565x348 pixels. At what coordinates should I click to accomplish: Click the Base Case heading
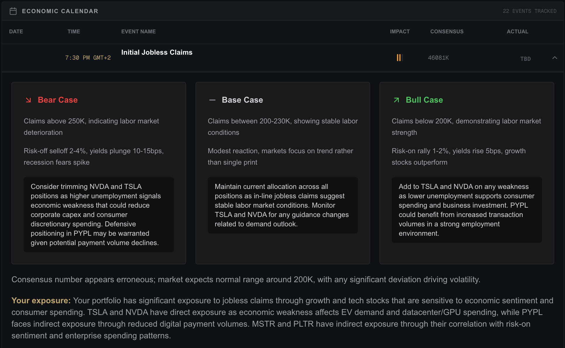click(x=242, y=100)
